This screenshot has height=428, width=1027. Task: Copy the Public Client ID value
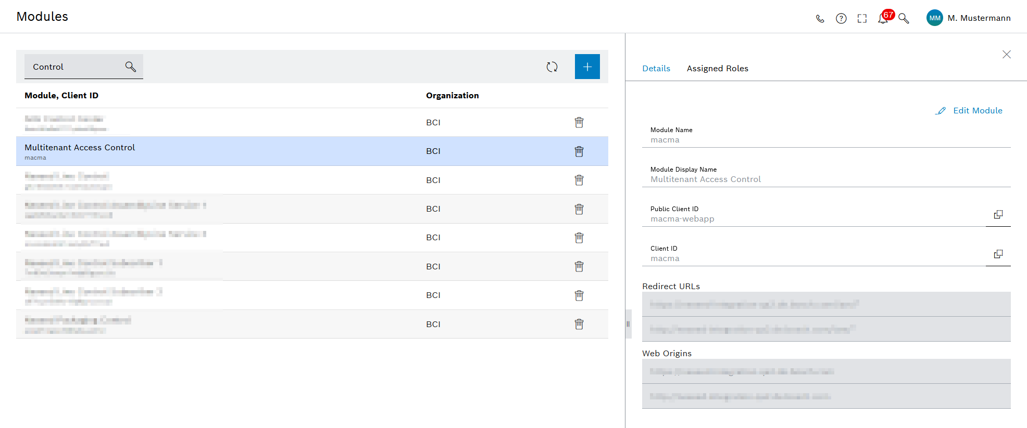[x=998, y=214]
